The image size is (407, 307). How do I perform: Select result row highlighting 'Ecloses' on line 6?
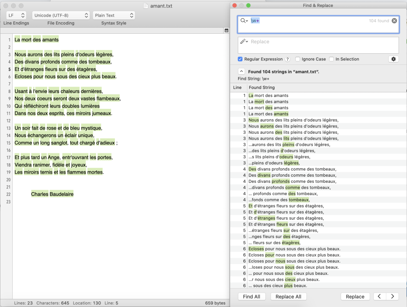click(x=318, y=249)
